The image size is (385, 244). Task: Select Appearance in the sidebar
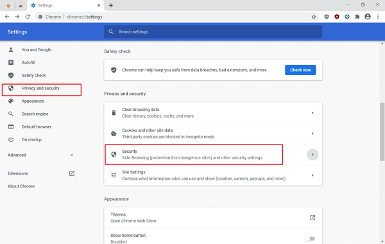tap(33, 101)
